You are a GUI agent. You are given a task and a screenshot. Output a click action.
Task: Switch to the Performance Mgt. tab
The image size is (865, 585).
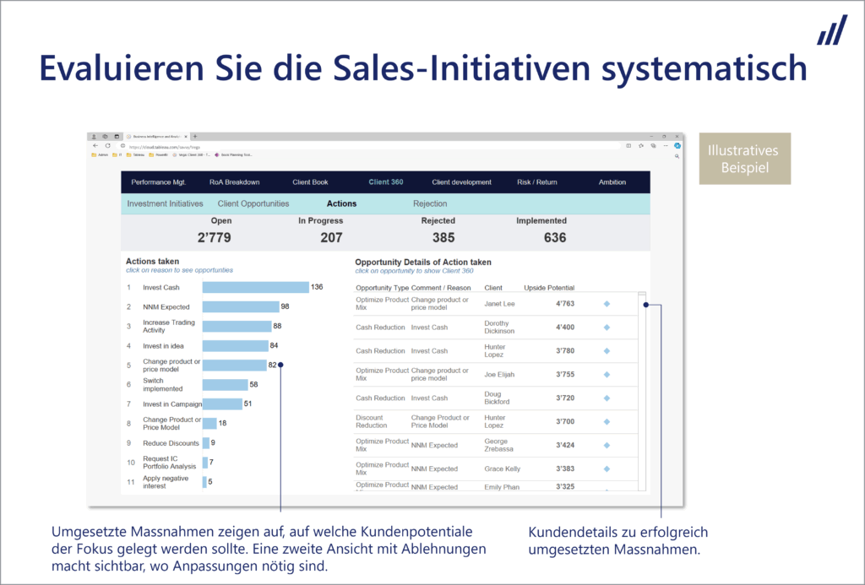[x=157, y=182]
